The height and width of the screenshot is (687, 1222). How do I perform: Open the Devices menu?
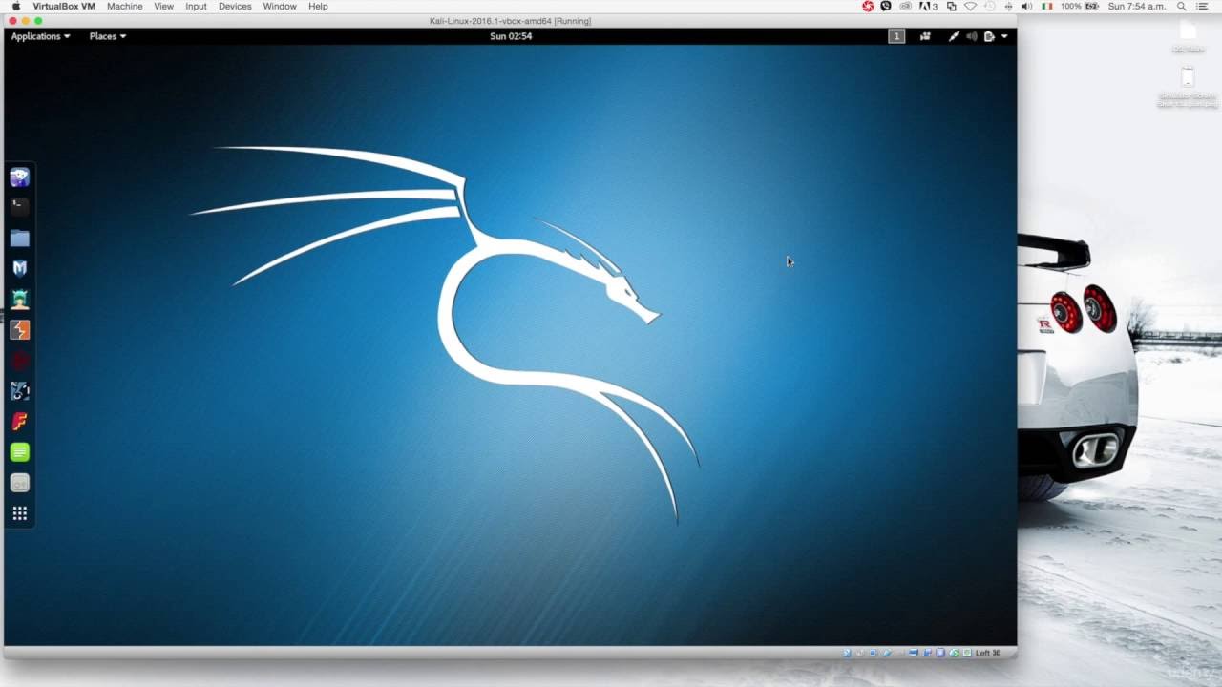coord(235,6)
